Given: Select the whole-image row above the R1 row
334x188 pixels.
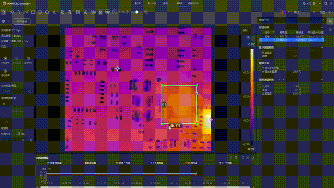Looking at the screenshot, I should tap(292, 37).
